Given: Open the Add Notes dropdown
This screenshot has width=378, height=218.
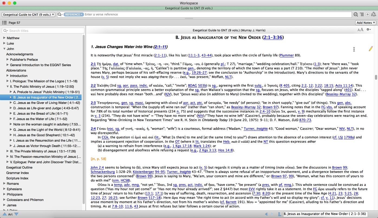Looking at the screenshot, I should pyautogui.click(x=366, y=23).
